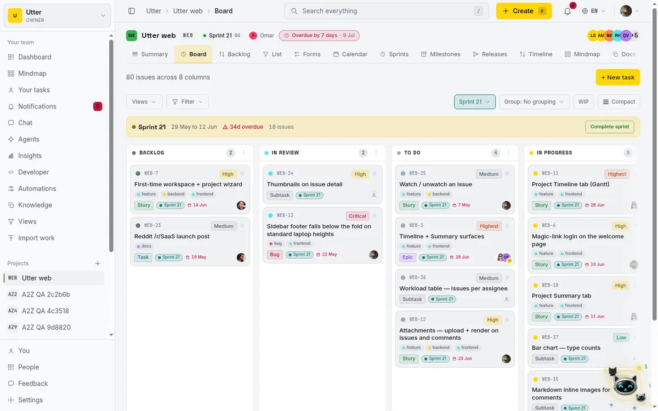The image size is (658, 411).
Task: Open card Reddit /r/SaaS launch post
Action: pyautogui.click(x=172, y=236)
